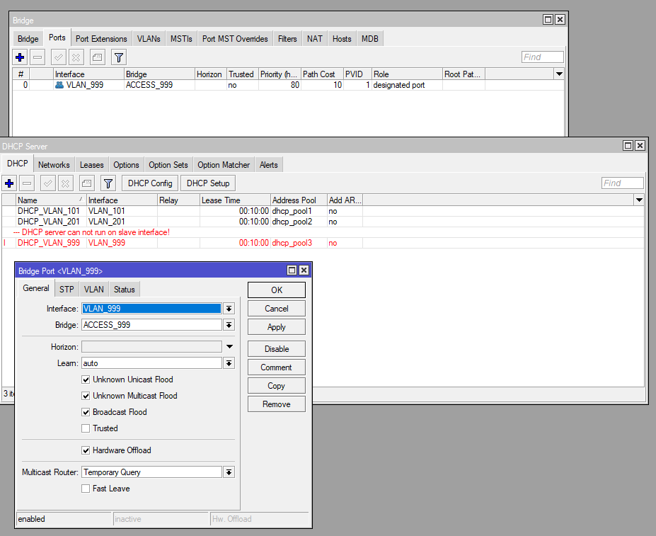The width and height of the screenshot is (656, 536).
Task: Click the DHCP Setup button
Action: [208, 183]
